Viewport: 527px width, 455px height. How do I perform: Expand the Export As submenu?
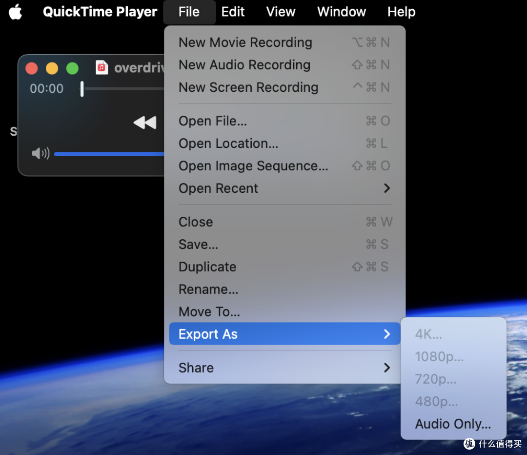[x=284, y=334]
